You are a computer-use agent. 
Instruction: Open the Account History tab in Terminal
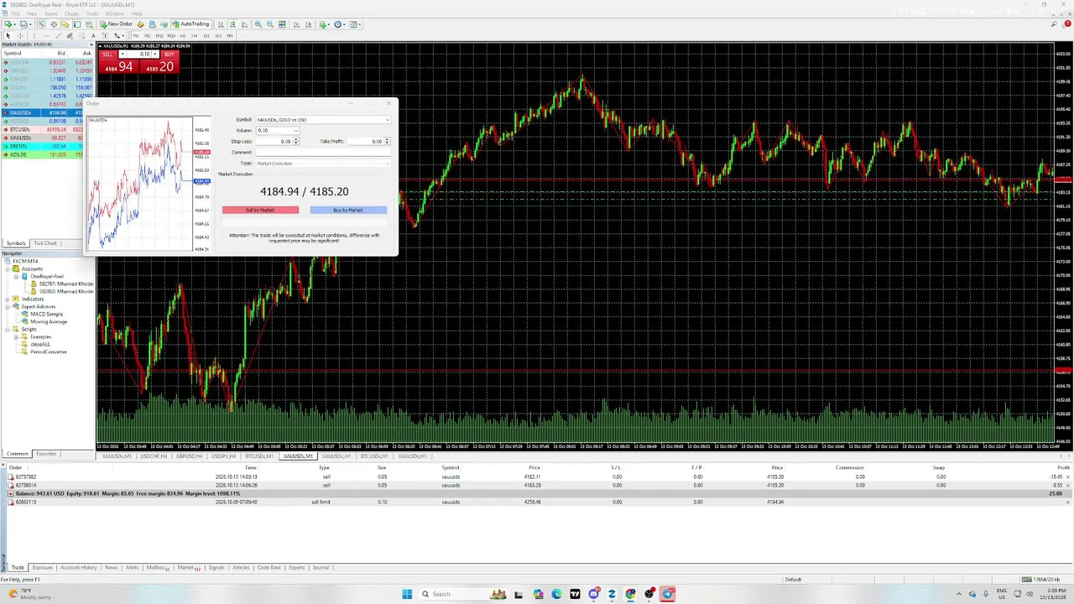(x=78, y=568)
